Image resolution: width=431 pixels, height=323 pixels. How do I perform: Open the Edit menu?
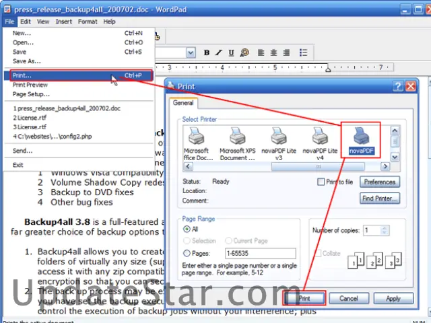26,22
